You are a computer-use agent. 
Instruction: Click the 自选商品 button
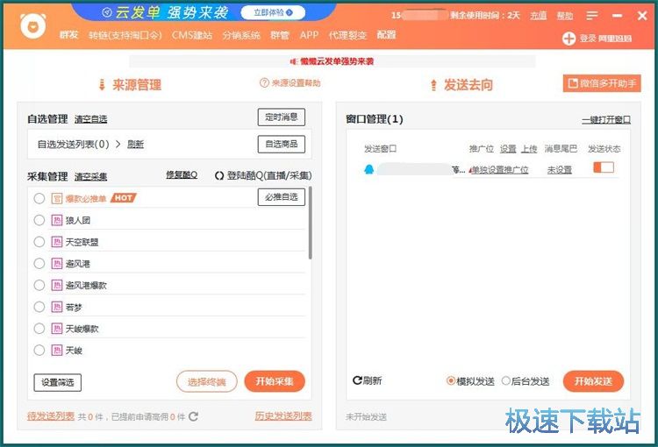tap(281, 145)
